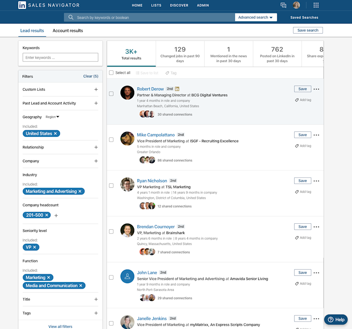Open LISTS in top navigation

pyautogui.click(x=156, y=5)
